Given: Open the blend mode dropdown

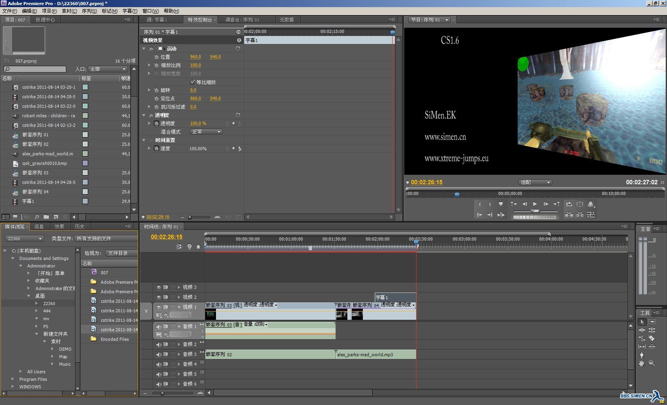Looking at the screenshot, I should (x=206, y=132).
